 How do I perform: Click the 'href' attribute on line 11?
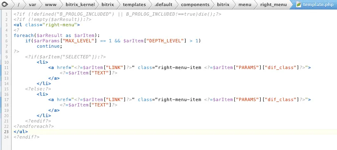pos(63,68)
